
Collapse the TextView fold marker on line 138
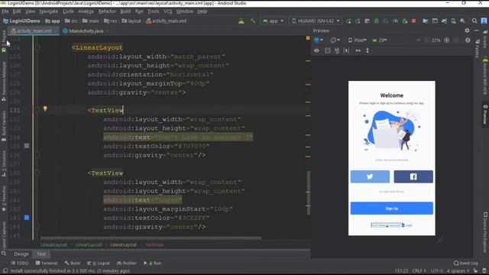(37, 173)
